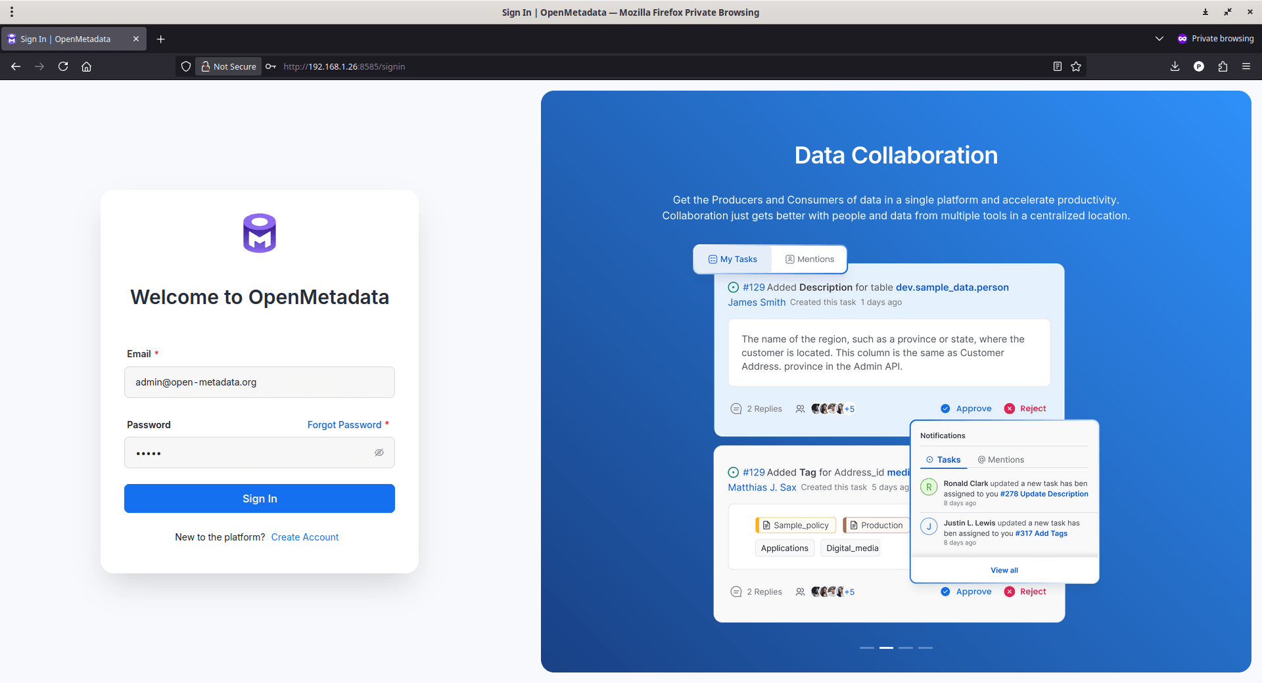Bookmark this page with the star icon
Viewport: 1262px width, 683px height.
1076,66
